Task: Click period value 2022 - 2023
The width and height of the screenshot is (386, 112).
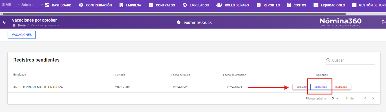Action: point(123,87)
